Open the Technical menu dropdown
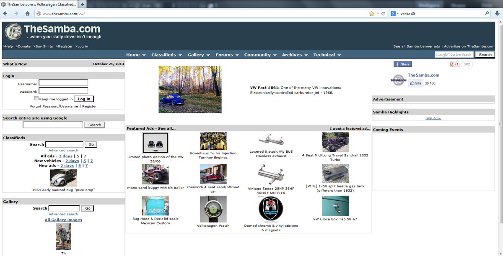This screenshot has height=256, width=503. (327, 55)
